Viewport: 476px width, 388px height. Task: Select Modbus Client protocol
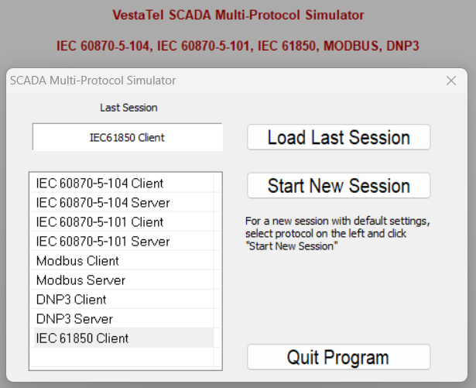77,261
